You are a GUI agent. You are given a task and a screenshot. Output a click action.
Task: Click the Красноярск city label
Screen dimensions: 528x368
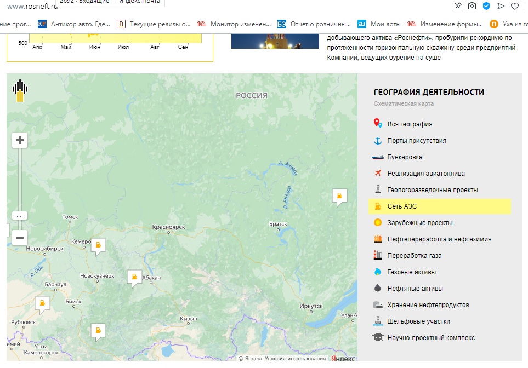[168, 227]
